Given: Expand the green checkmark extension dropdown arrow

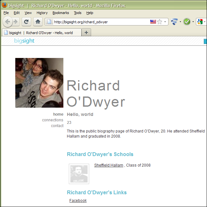Looking at the screenshot, I should pyautogui.click(x=193, y=22).
